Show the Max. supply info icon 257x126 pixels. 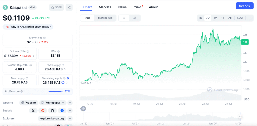(x=27, y=78)
